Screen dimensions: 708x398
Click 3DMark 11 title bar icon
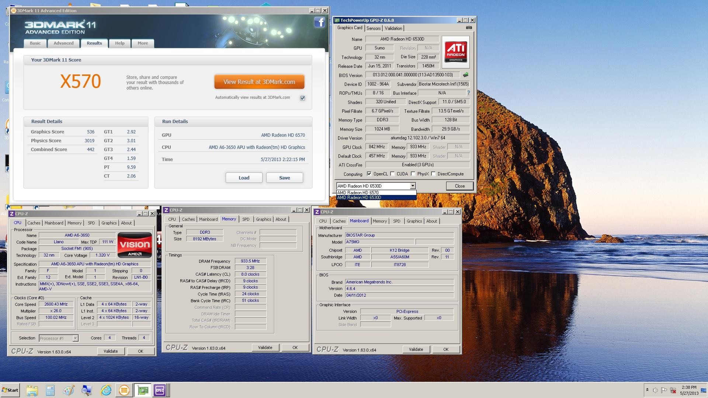(x=14, y=11)
